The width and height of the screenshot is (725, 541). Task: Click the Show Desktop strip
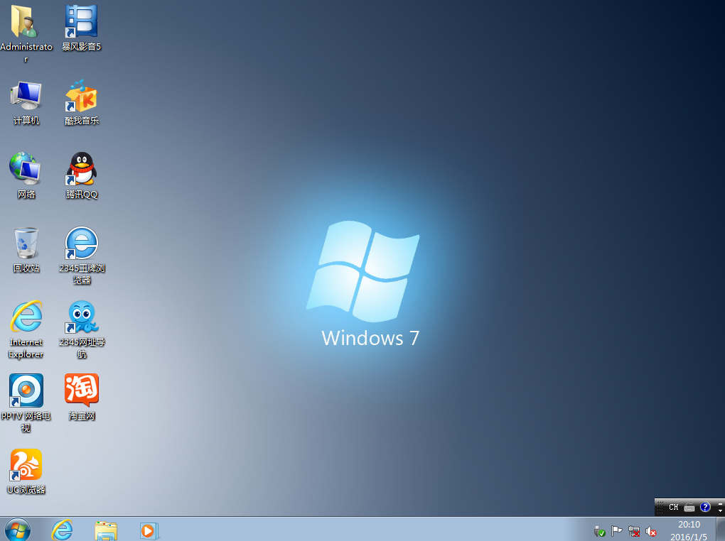(720, 530)
